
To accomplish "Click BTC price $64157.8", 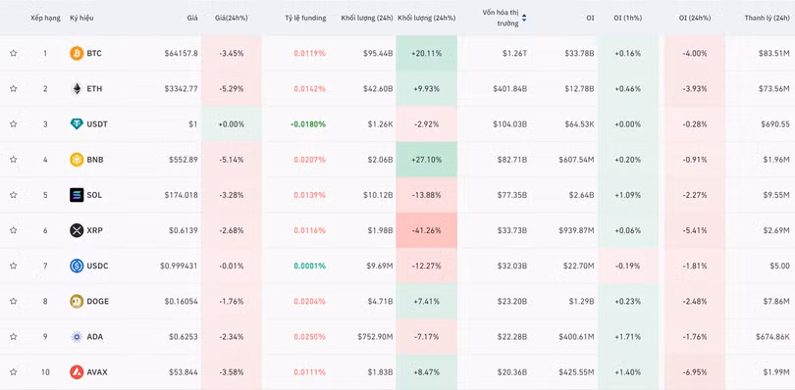I will (x=181, y=53).
